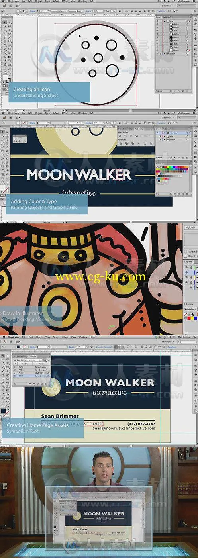Image resolution: width=198 pixels, height=558 pixels.
Task: Pick the Pen tool in Creating an Icon window
Action: pyautogui.click(x=4, y=30)
